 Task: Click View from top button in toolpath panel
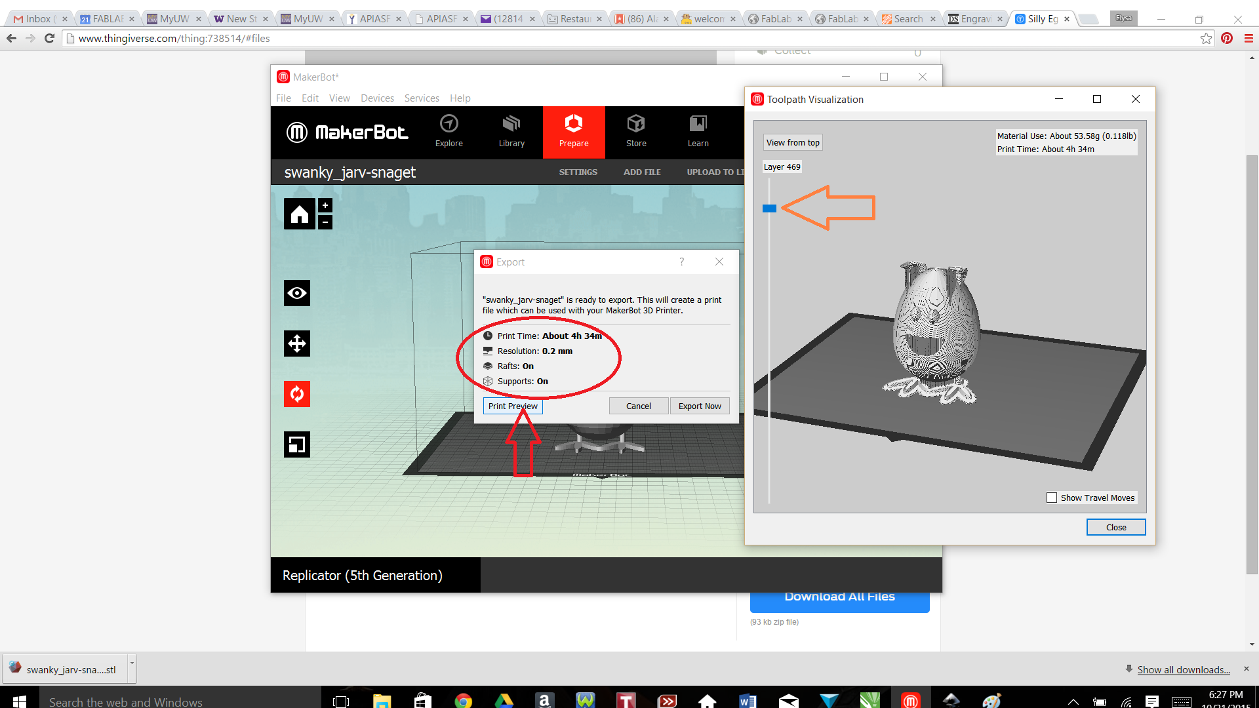coord(792,142)
